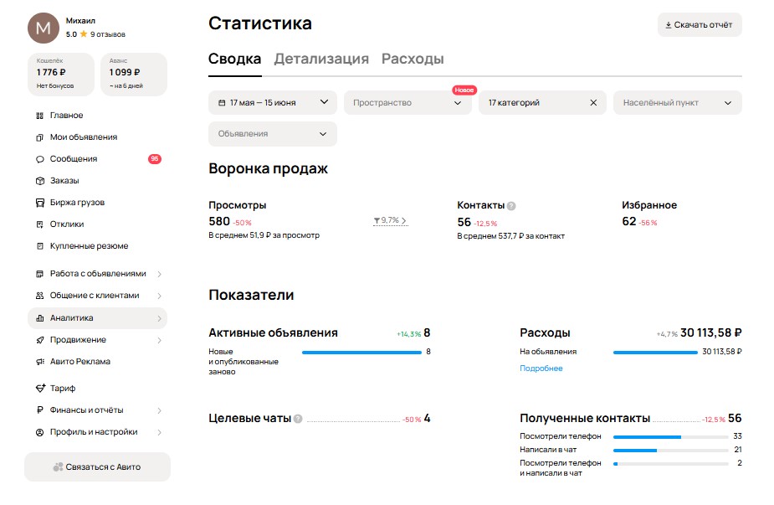Open the Подробнее link under Расходы
The image size is (774, 505).
pyautogui.click(x=541, y=368)
